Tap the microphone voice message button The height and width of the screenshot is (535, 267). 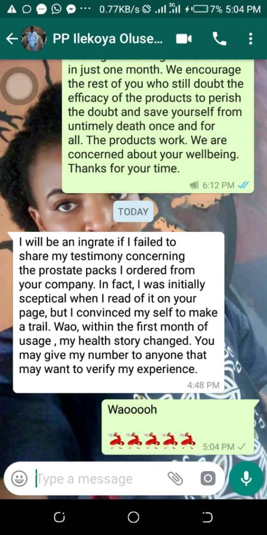pyautogui.click(x=246, y=479)
